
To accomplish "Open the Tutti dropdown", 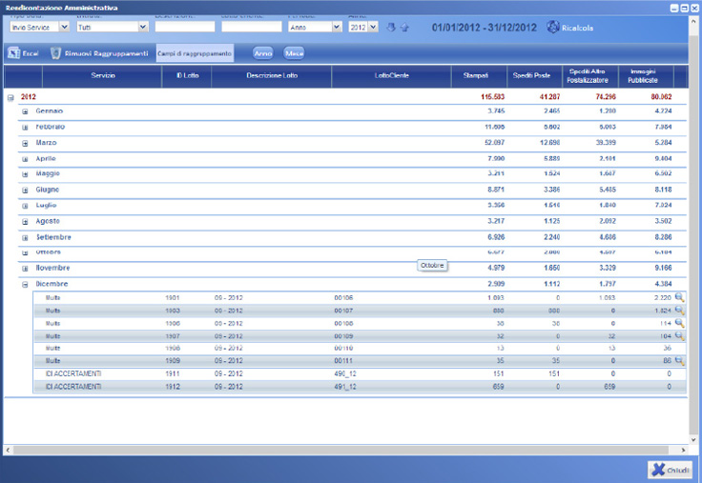I will point(143,28).
